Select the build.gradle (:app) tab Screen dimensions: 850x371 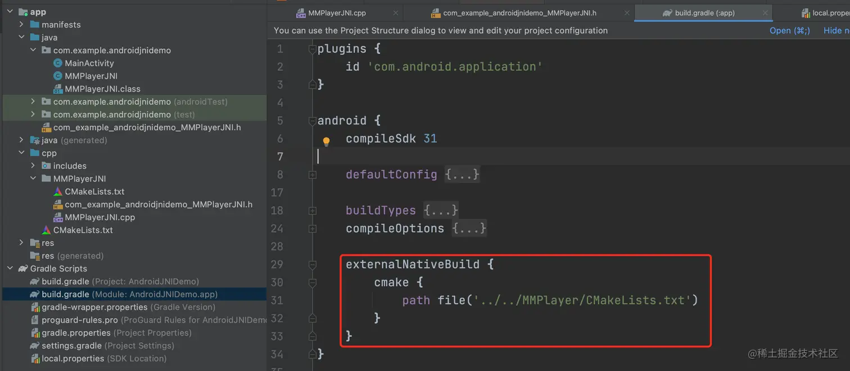704,13
